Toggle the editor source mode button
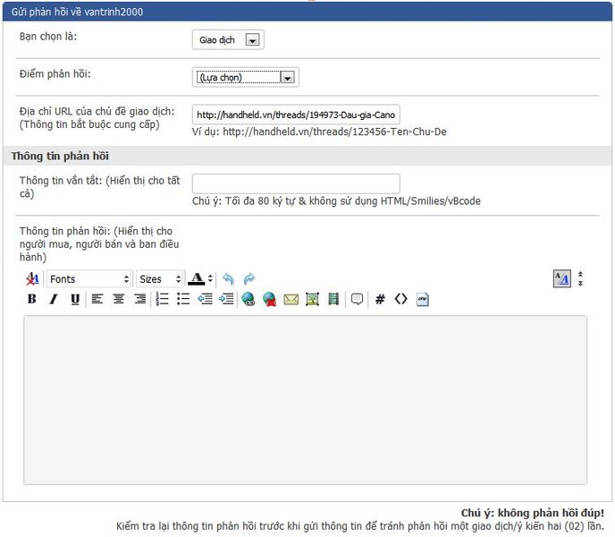Screen dimensions: 615x537 tap(561, 279)
